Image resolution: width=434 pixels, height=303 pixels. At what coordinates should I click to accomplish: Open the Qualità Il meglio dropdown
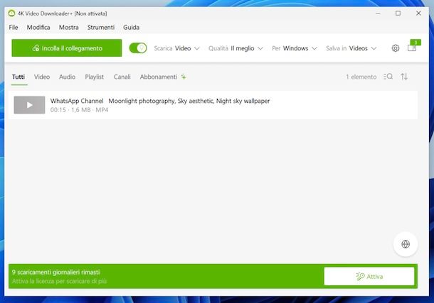(235, 48)
